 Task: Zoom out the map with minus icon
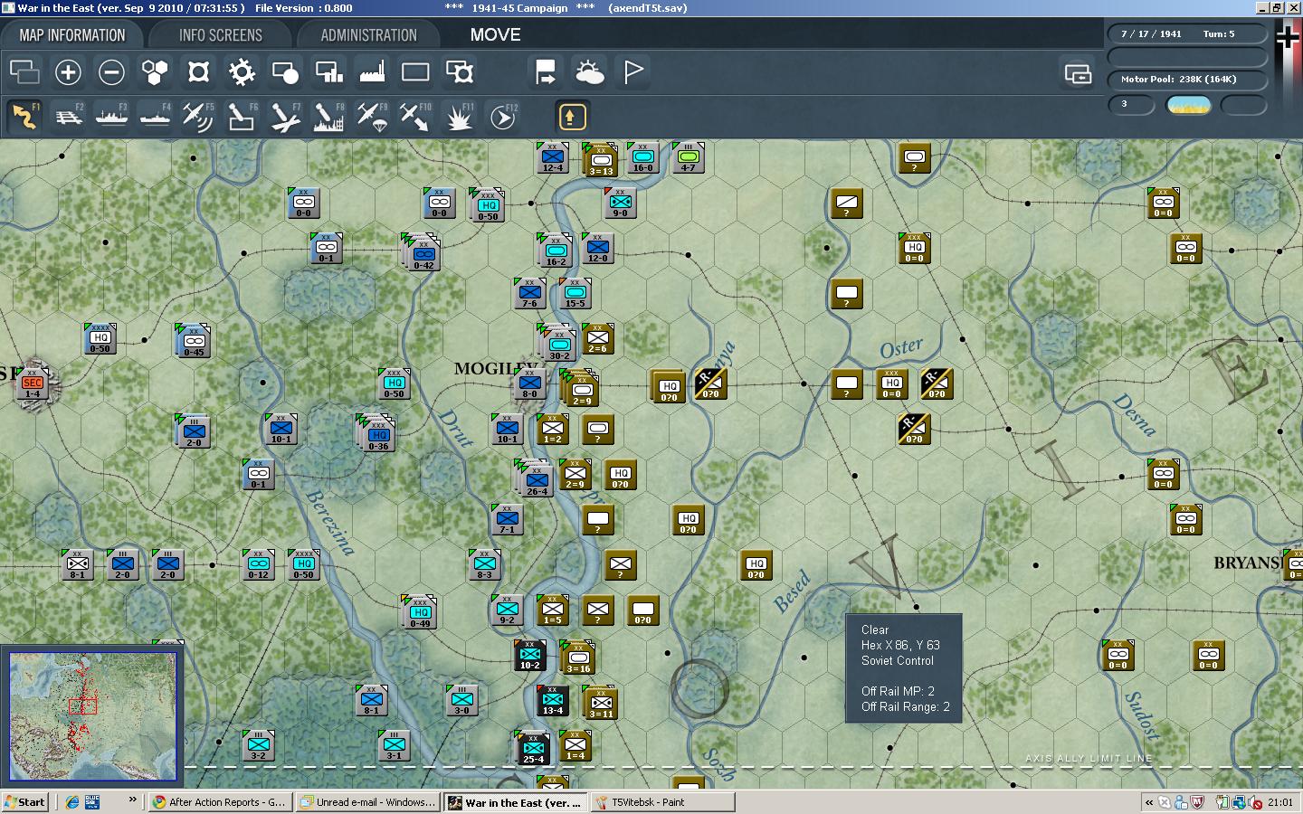click(111, 71)
